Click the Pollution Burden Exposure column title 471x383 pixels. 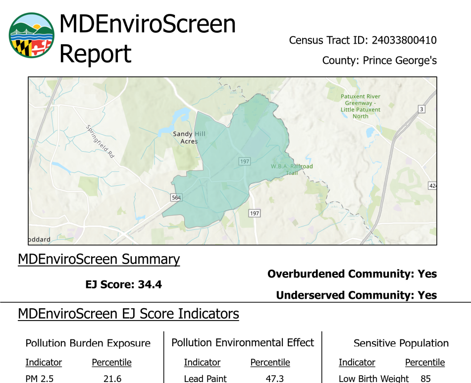click(x=88, y=343)
